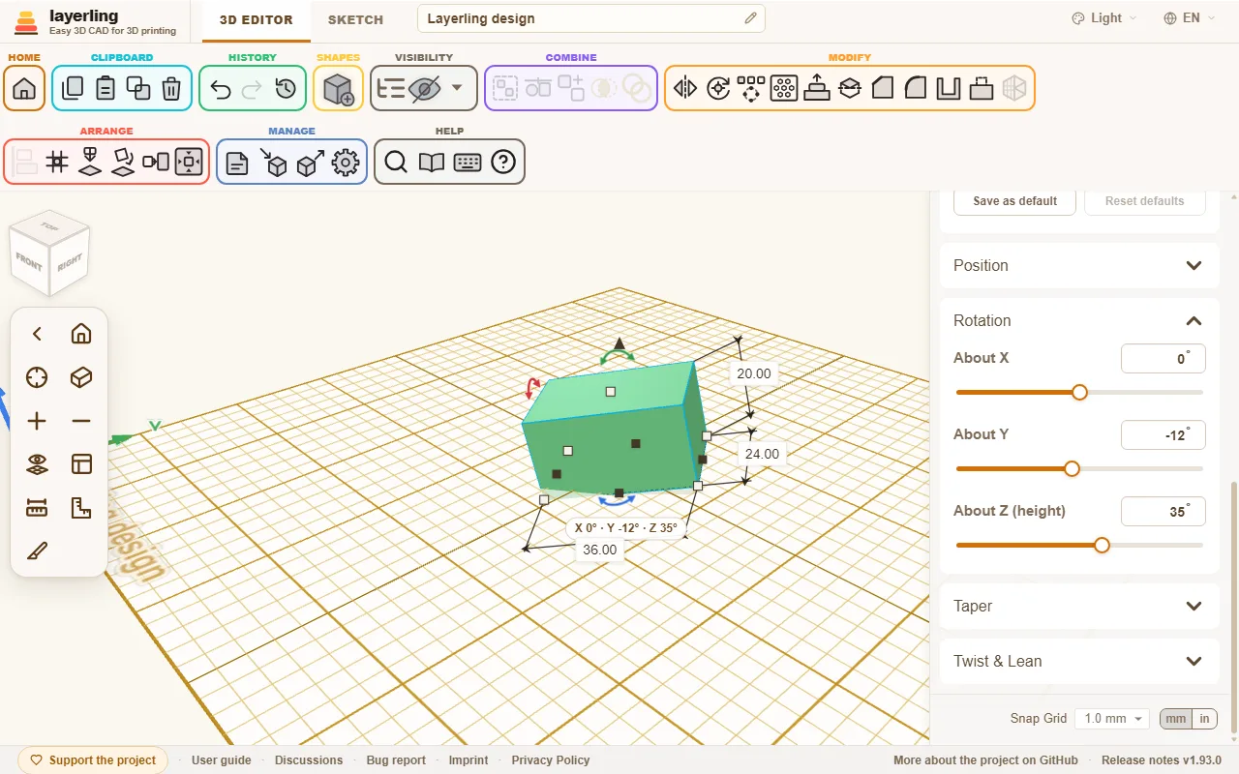Screen dimensions: 1239x774
Task: Expand the Position section
Action: click(1079, 265)
